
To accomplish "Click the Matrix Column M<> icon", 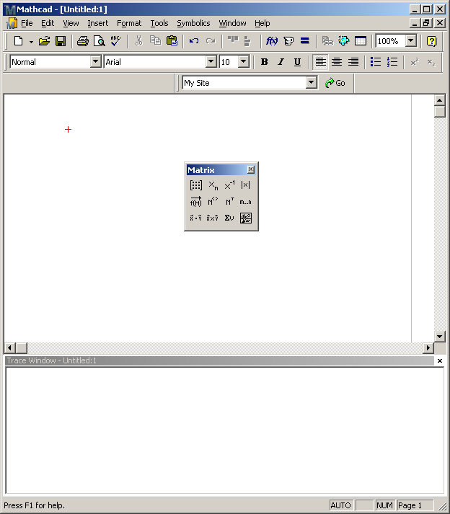I will [213, 202].
